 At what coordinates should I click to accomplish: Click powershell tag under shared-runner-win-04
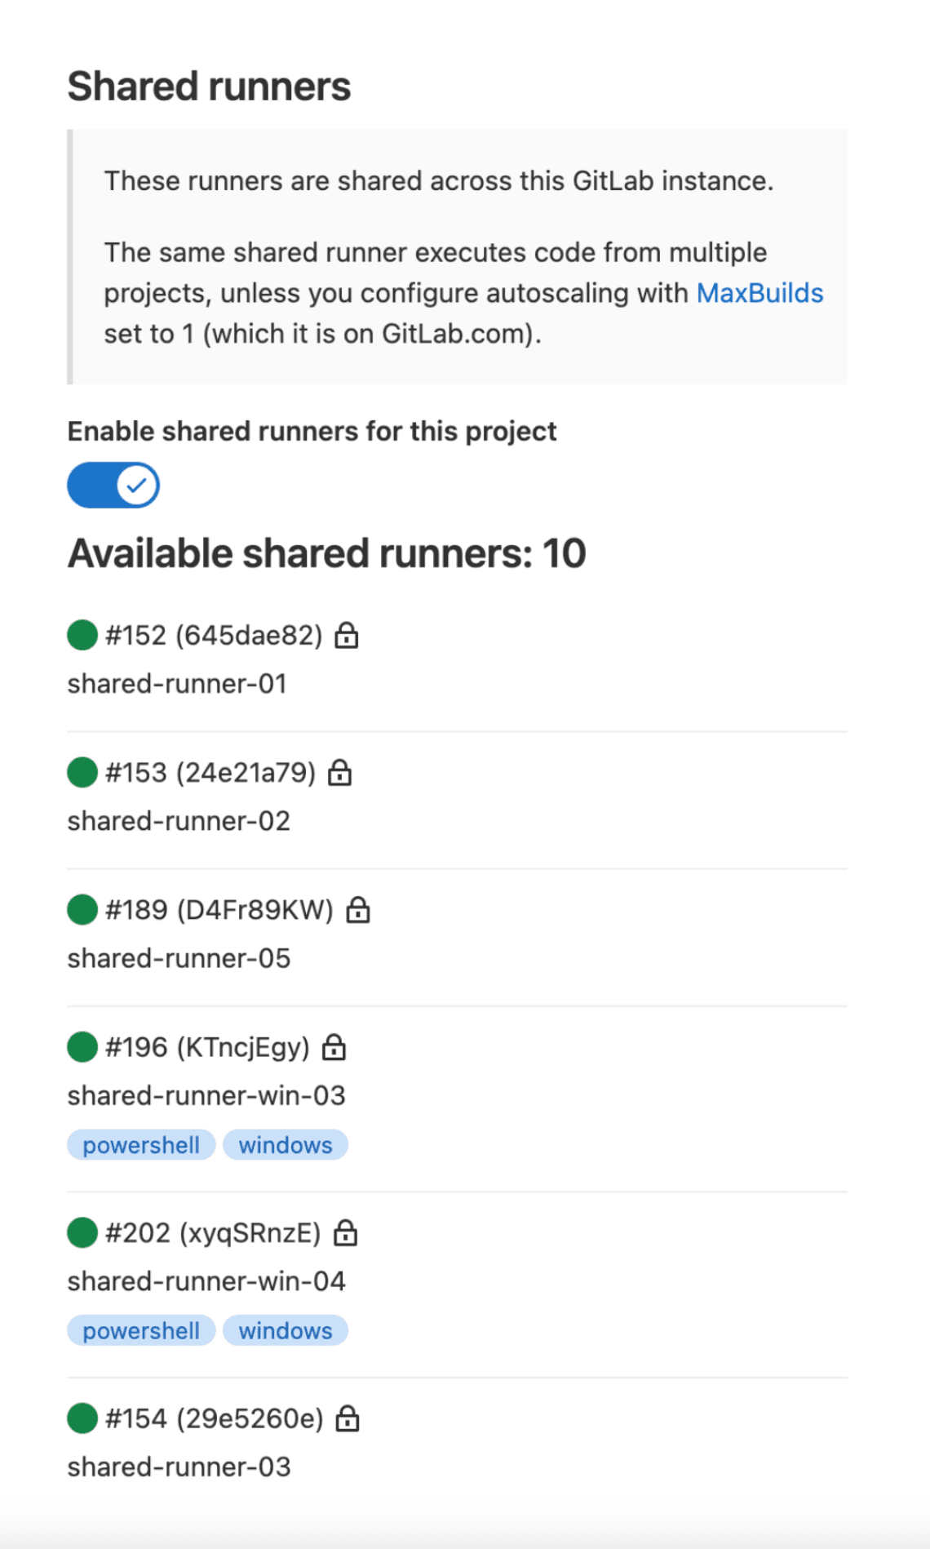point(141,1331)
